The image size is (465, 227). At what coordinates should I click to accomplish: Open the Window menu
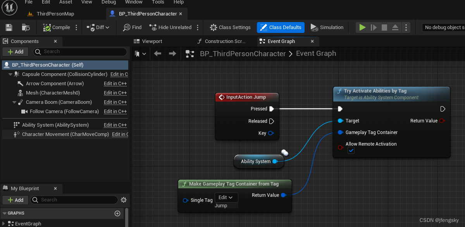click(134, 2)
